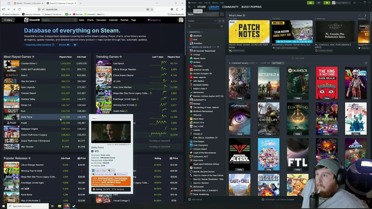
Task: Open new browser tab
Action: (x=81, y=3)
